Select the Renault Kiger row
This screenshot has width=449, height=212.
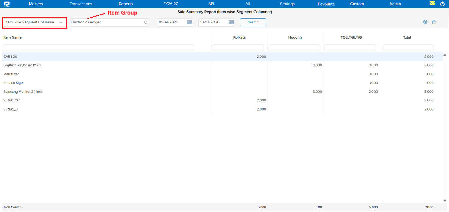tap(222, 83)
